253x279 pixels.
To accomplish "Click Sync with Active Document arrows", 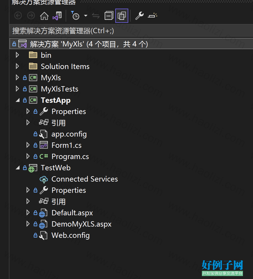I will point(96,16).
